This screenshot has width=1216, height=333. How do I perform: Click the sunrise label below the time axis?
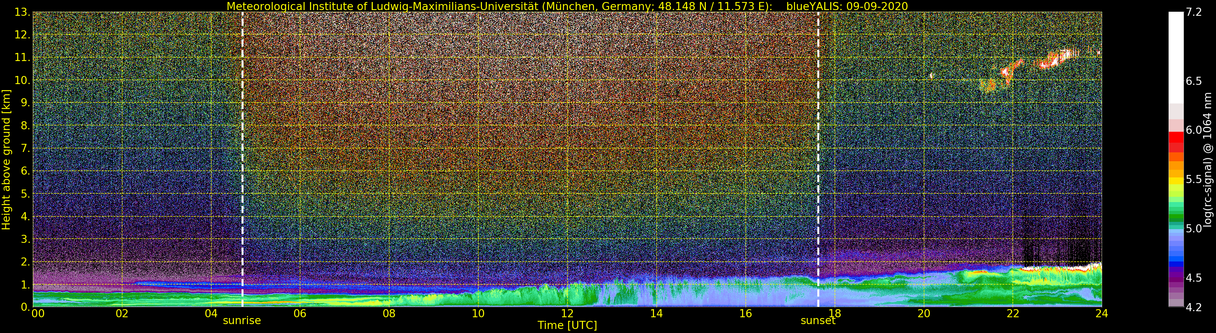241,321
